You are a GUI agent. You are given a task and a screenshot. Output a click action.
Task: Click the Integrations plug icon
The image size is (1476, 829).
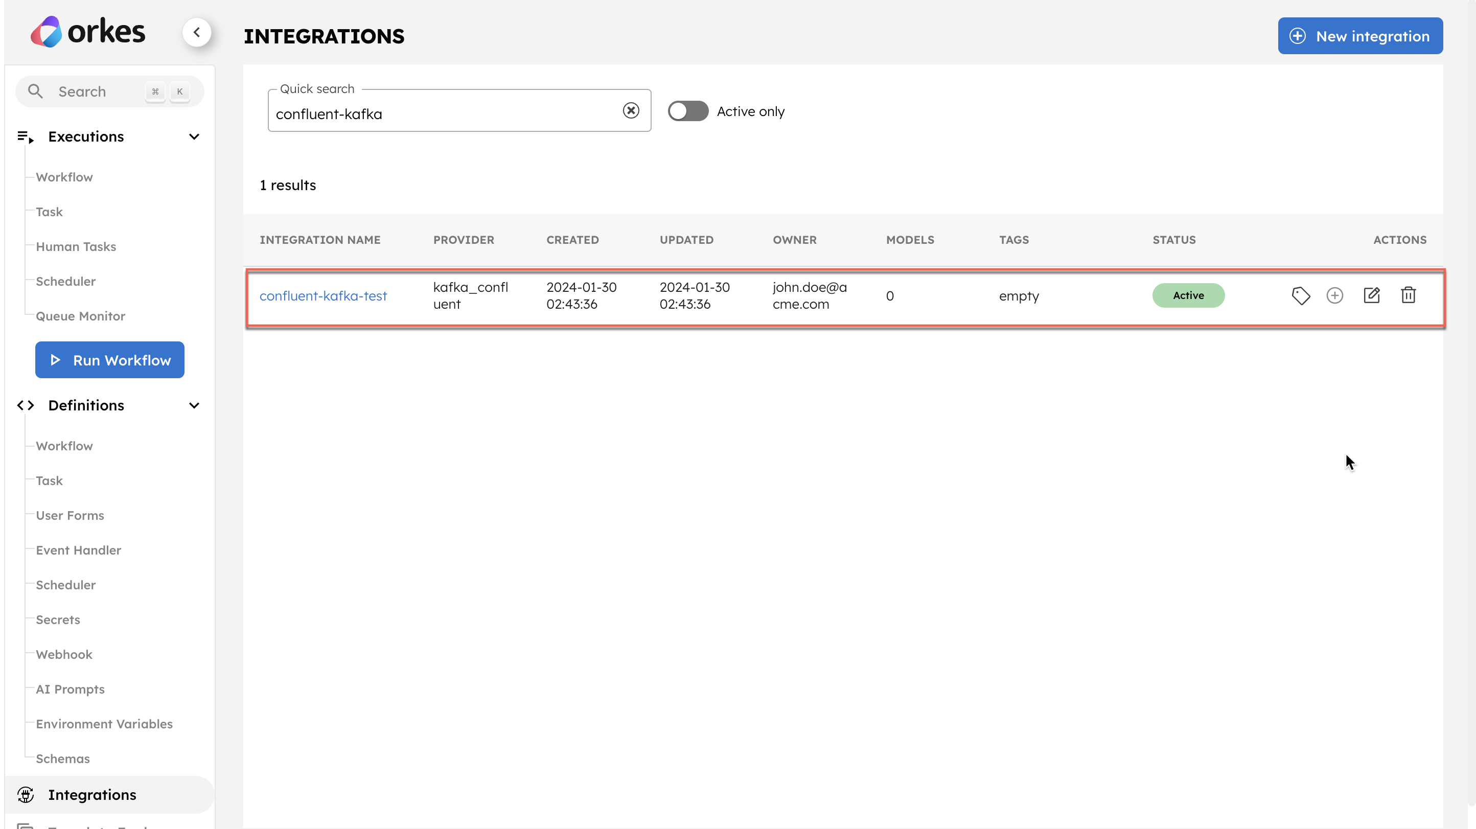25,795
